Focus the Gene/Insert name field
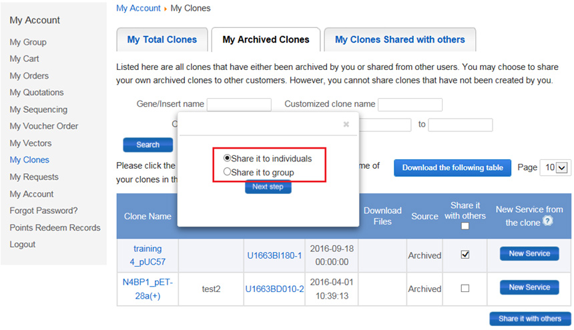 pyautogui.click(x=239, y=105)
